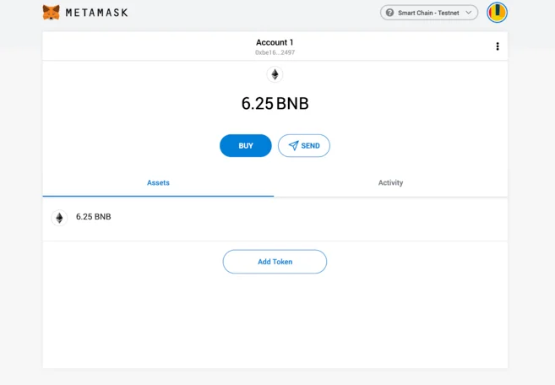The width and height of the screenshot is (555, 385).
Task: Open the Smart Chain - Testnet network label
Action: [x=428, y=13]
